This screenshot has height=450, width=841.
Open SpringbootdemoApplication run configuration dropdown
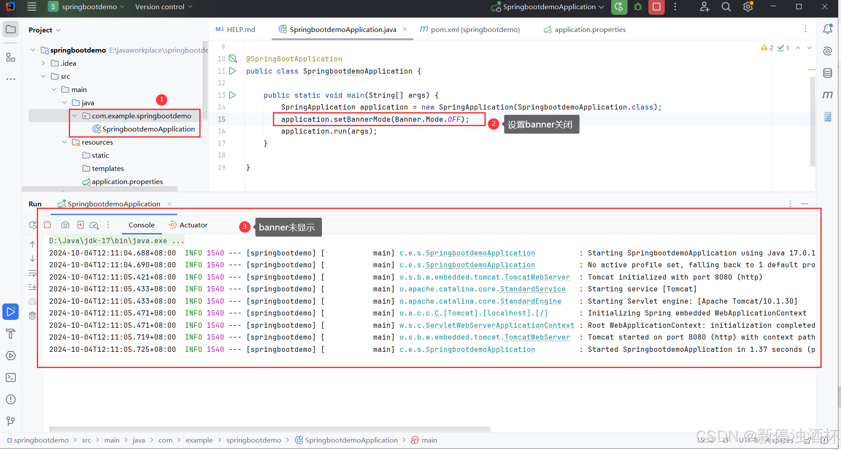(x=548, y=7)
